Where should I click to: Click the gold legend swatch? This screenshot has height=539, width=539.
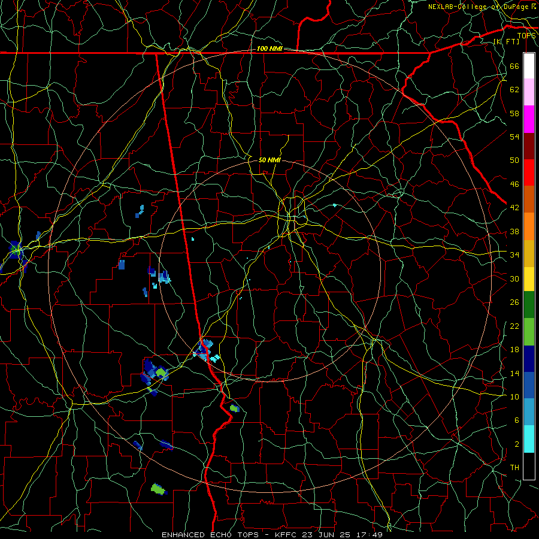tap(529, 254)
